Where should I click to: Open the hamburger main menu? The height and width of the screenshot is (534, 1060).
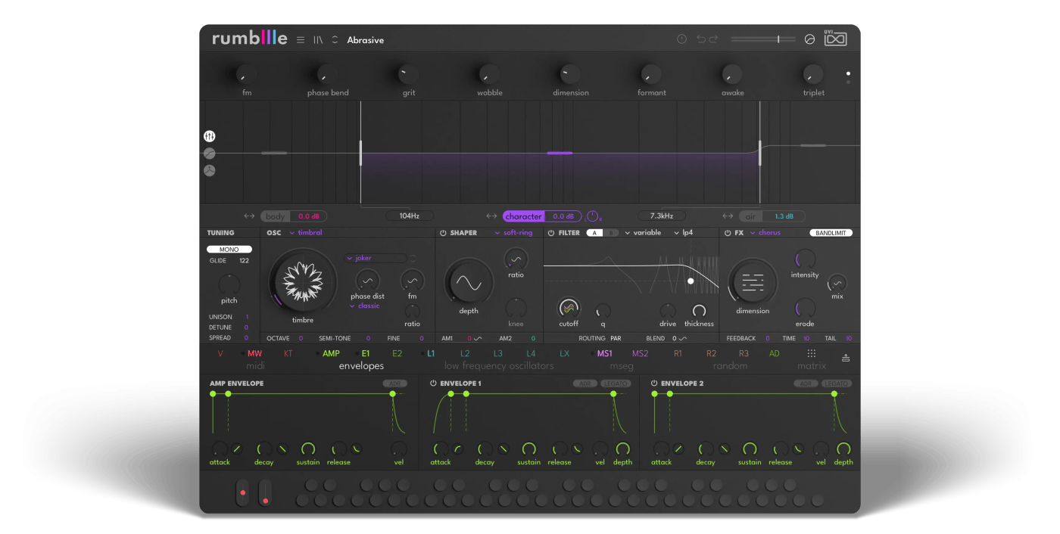301,40
